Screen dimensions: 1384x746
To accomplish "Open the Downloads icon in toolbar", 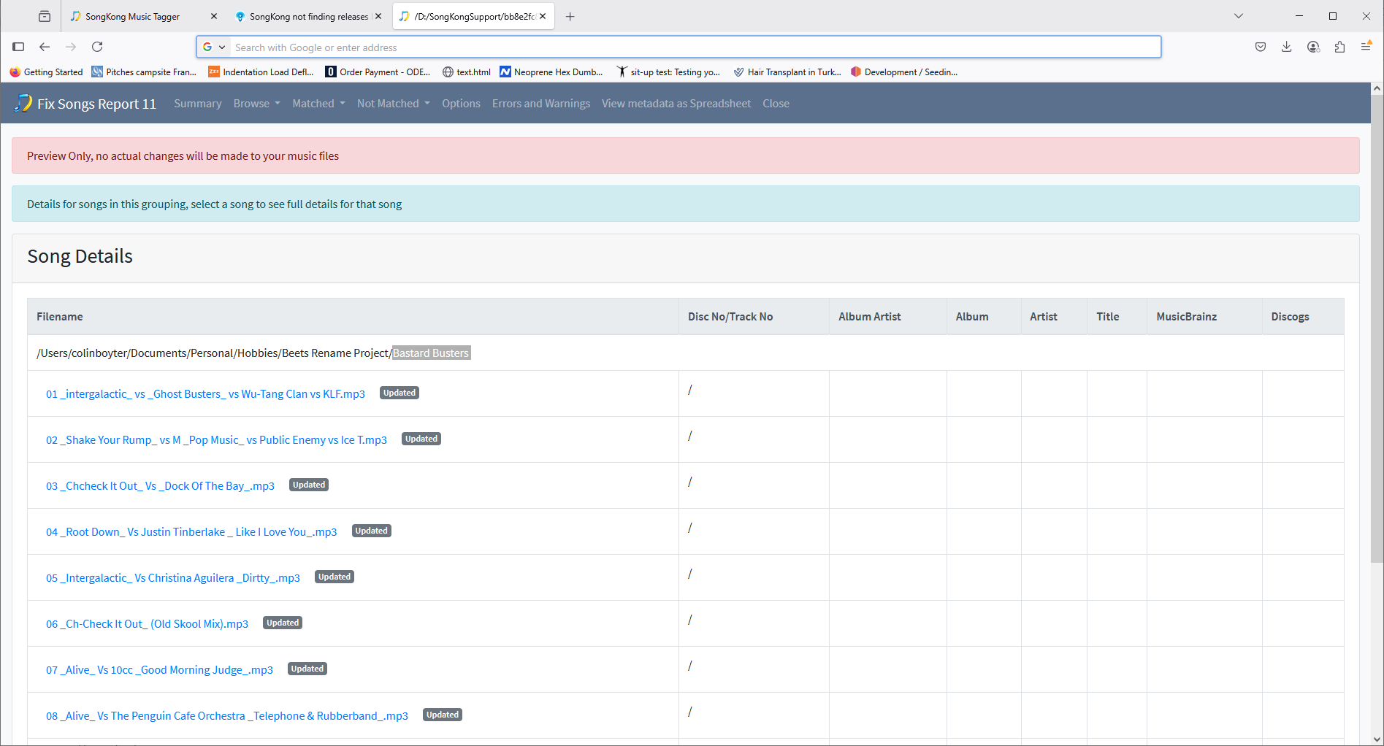I will 1287,47.
